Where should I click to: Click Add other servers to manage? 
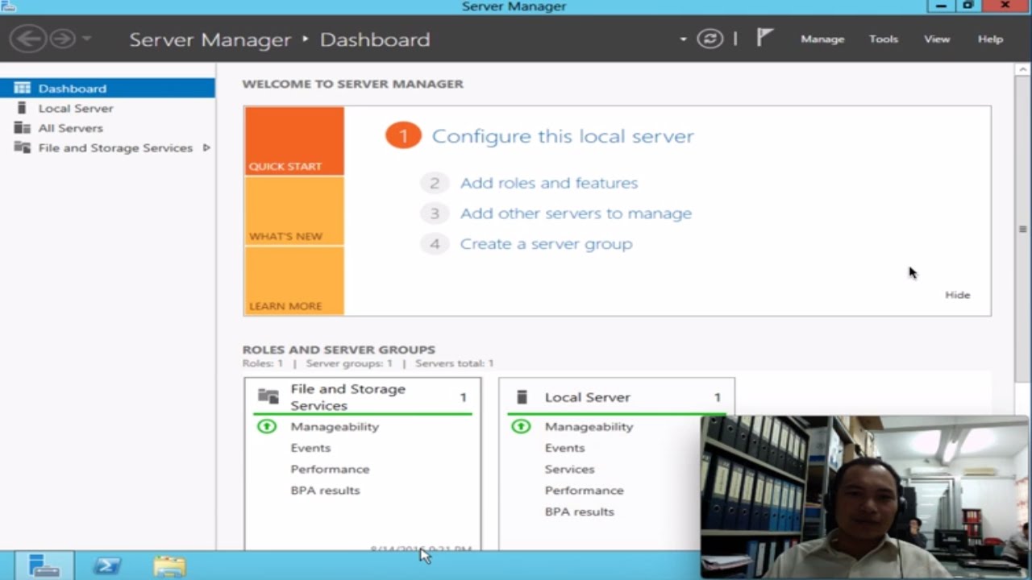(576, 213)
